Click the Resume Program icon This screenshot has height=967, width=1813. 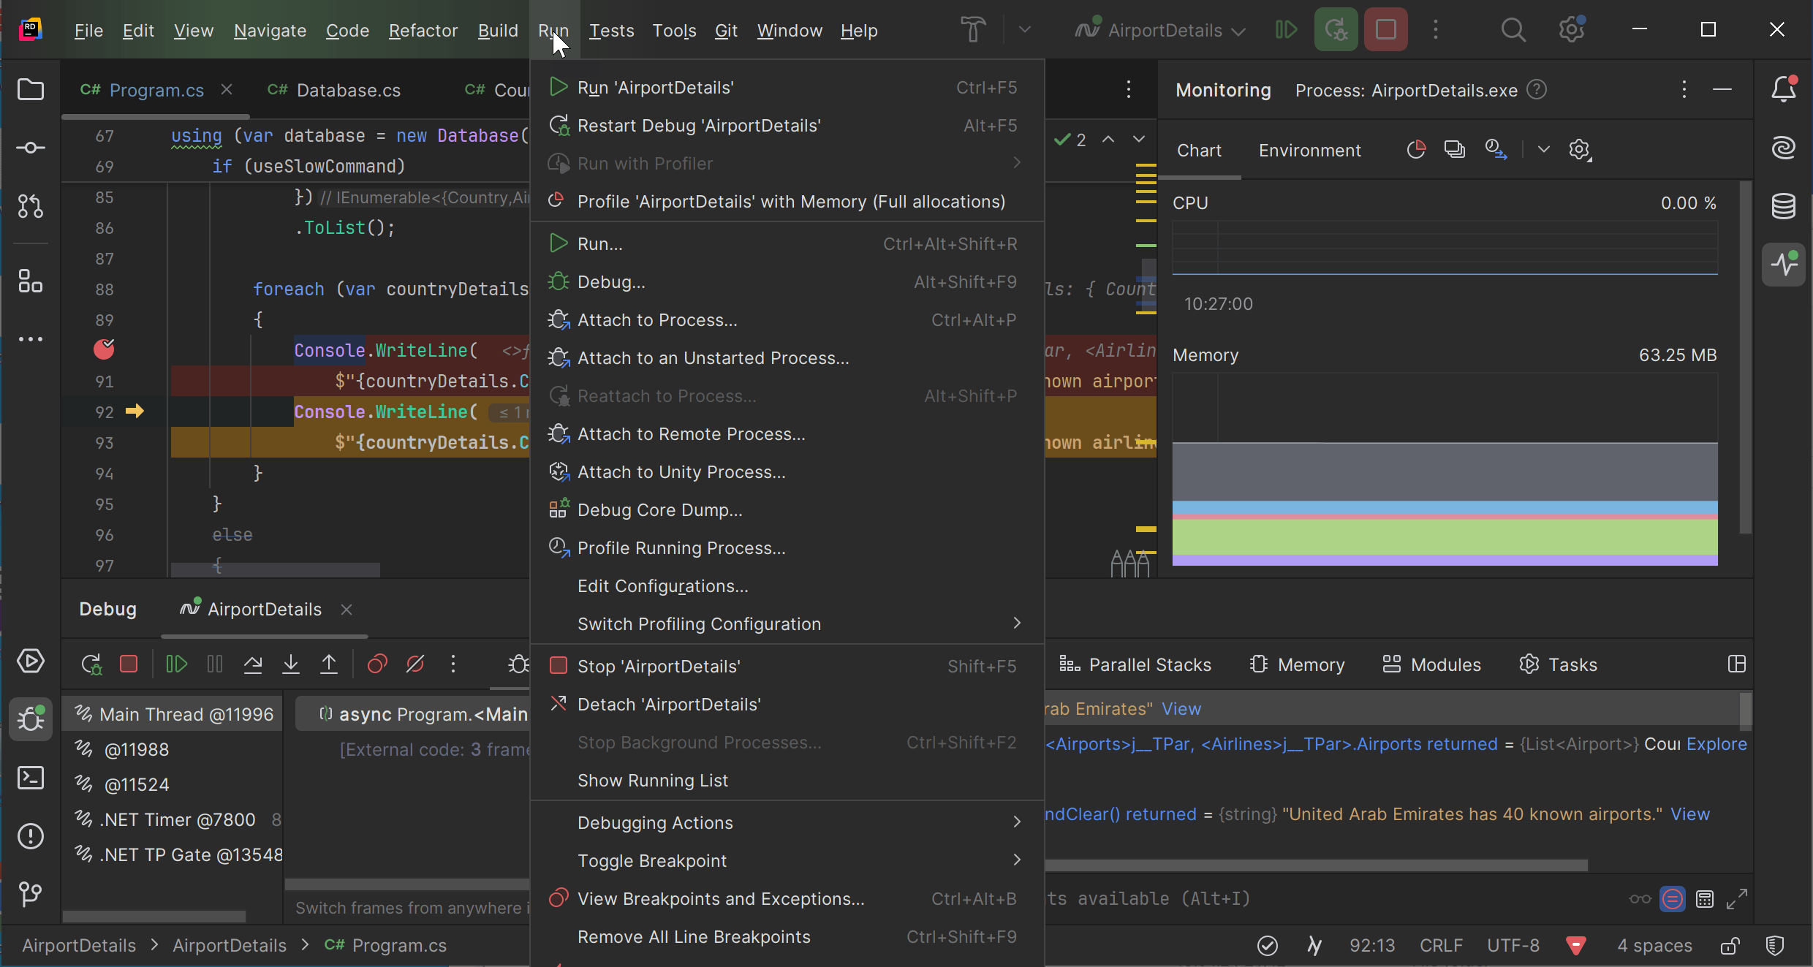click(176, 664)
